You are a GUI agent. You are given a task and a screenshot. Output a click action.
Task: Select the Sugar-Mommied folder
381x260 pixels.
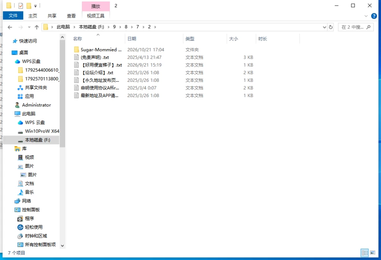pos(98,49)
